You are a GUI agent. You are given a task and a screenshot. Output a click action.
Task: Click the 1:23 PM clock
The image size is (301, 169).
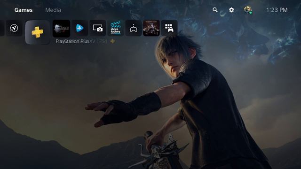click(277, 10)
